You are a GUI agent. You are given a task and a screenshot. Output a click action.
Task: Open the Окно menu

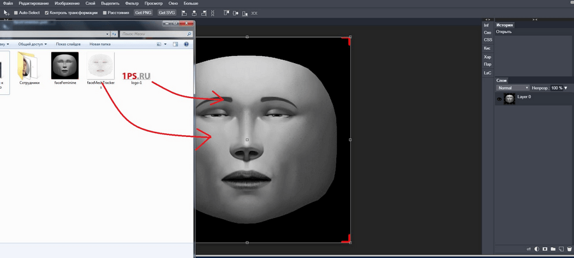(x=173, y=3)
